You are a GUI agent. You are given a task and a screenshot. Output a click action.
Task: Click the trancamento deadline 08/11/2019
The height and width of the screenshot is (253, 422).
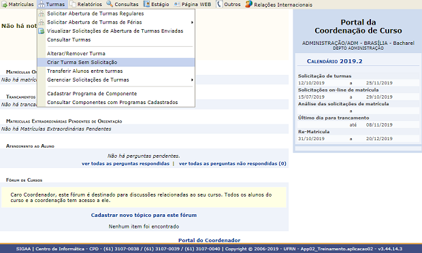coord(379,124)
